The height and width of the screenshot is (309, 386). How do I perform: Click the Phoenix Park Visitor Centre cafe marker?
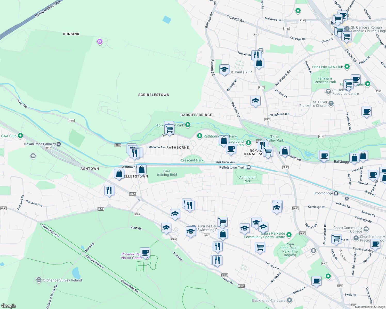[145, 252]
